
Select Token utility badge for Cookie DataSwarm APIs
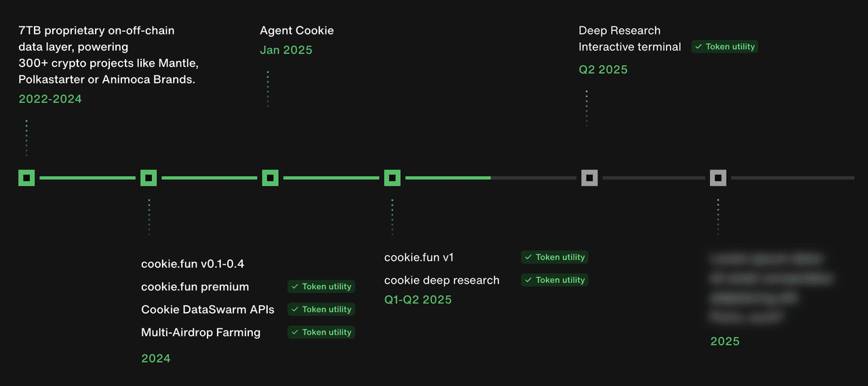(321, 309)
